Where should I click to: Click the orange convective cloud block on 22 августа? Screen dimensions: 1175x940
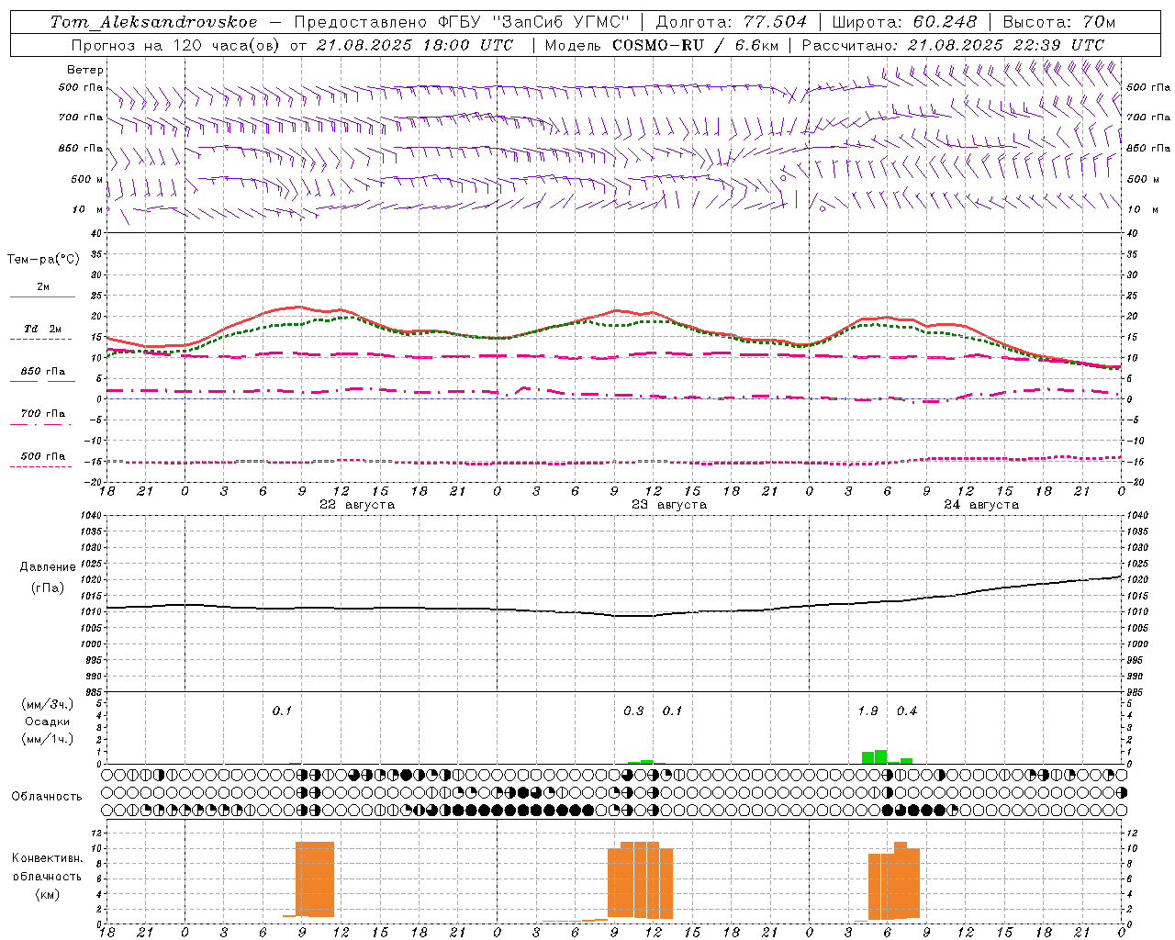(x=315, y=879)
